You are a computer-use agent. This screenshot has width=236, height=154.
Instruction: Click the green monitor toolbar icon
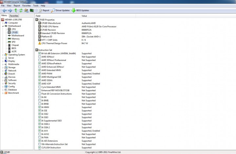tap(32, 10)
